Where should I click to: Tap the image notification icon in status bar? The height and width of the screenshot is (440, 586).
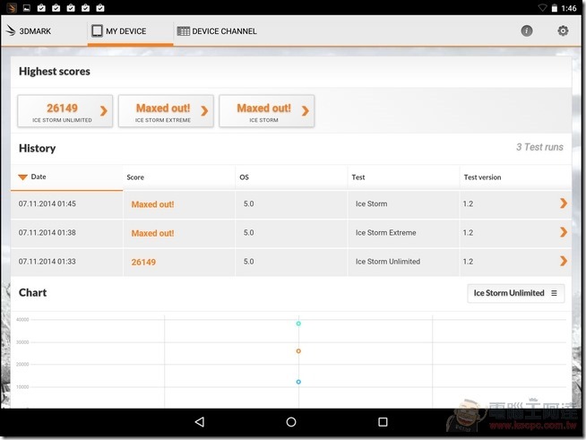click(27, 8)
